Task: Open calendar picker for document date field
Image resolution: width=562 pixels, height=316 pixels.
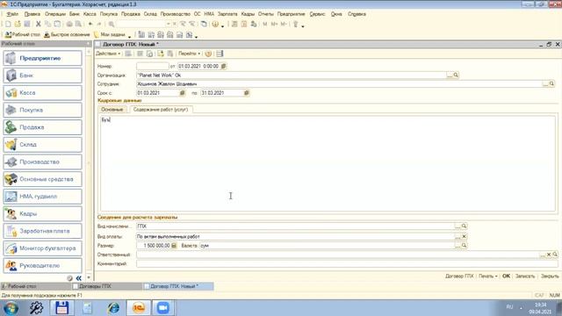Action: tap(224, 67)
